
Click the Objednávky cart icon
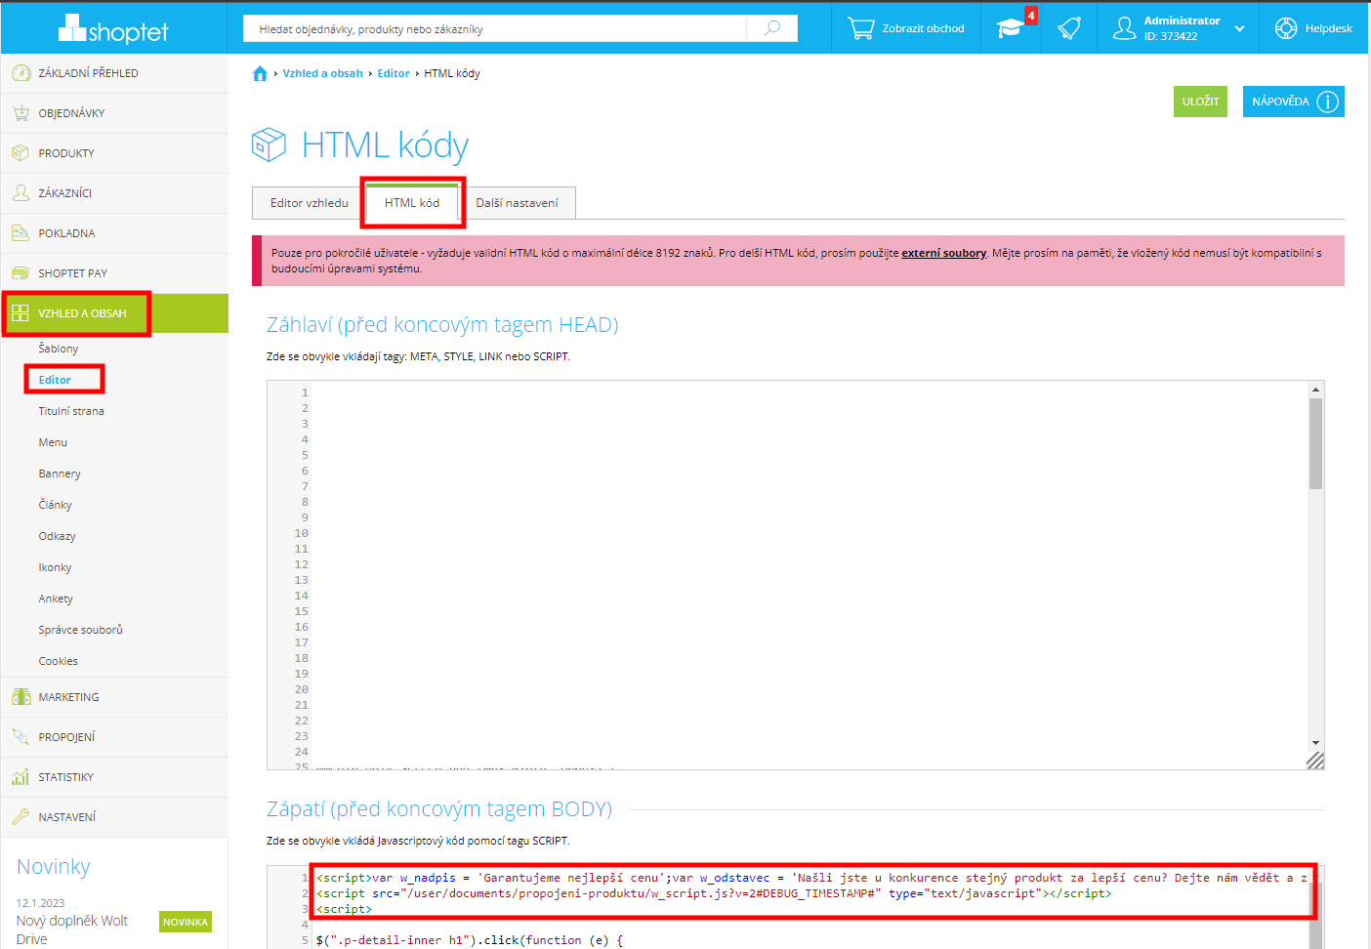click(x=21, y=113)
